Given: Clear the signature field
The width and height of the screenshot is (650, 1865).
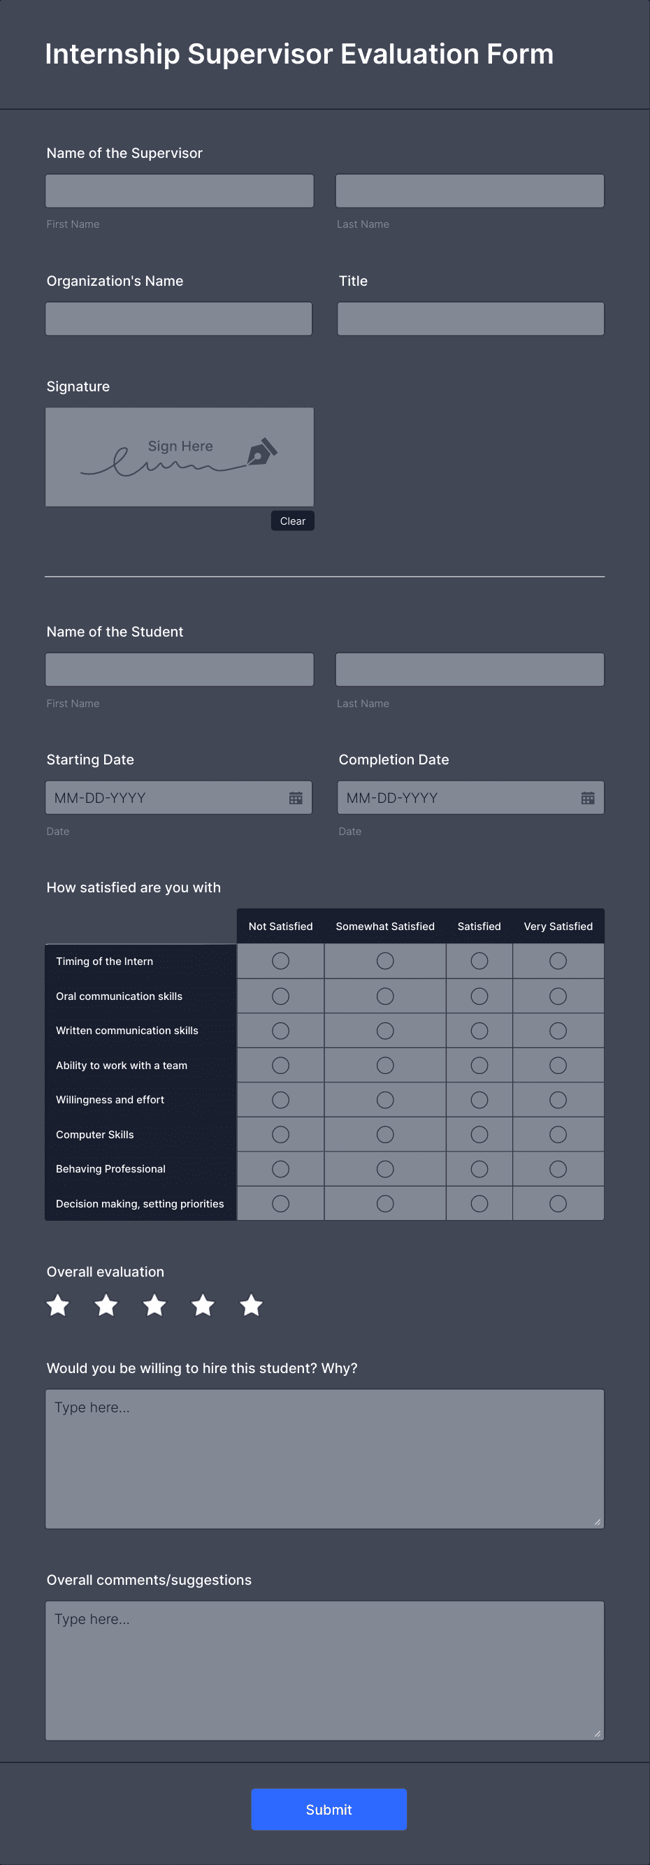Looking at the screenshot, I should click(x=292, y=521).
